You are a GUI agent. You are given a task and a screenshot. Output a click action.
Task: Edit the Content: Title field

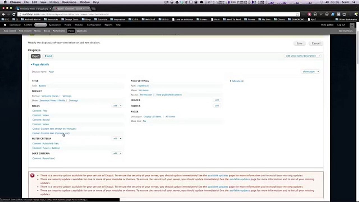[40, 111]
